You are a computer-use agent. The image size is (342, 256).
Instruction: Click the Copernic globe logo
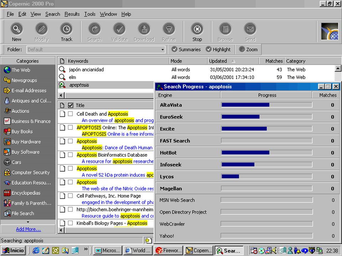pyautogui.click(x=330, y=32)
